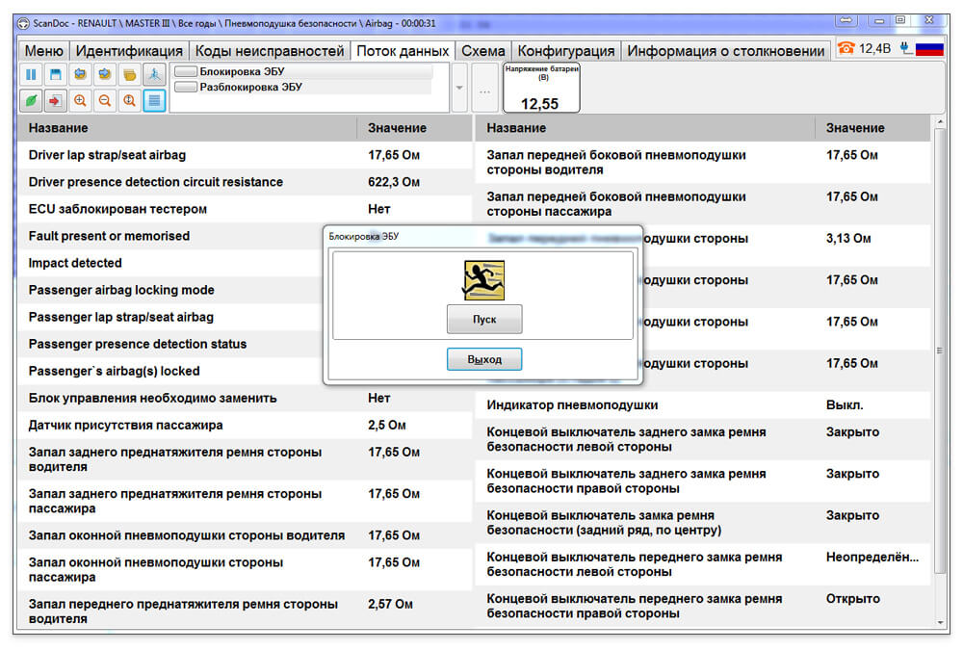This screenshot has height=650, width=963.
Task: Click the floppy disk save icon
Action: pos(55,75)
